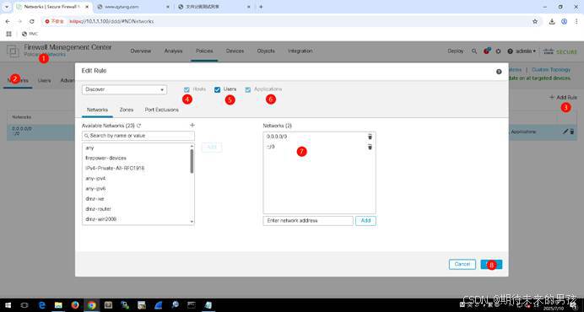Image resolution: width=584 pixels, height=312 pixels.
Task: Click the FMC bookmark in bookmarks bar
Action: point(30,34)
